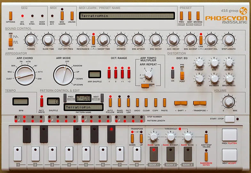This screenshot has width=251, height=173.
Task: Toggle the PATT. WRITE button
Action: tap(42, 102)
